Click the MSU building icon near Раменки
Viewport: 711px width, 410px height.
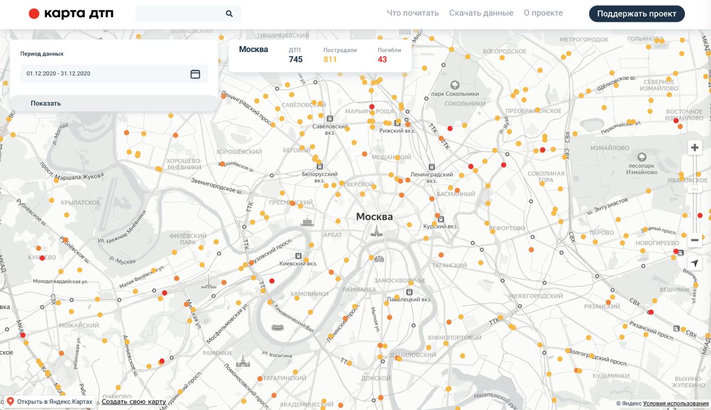coord(243,361)
